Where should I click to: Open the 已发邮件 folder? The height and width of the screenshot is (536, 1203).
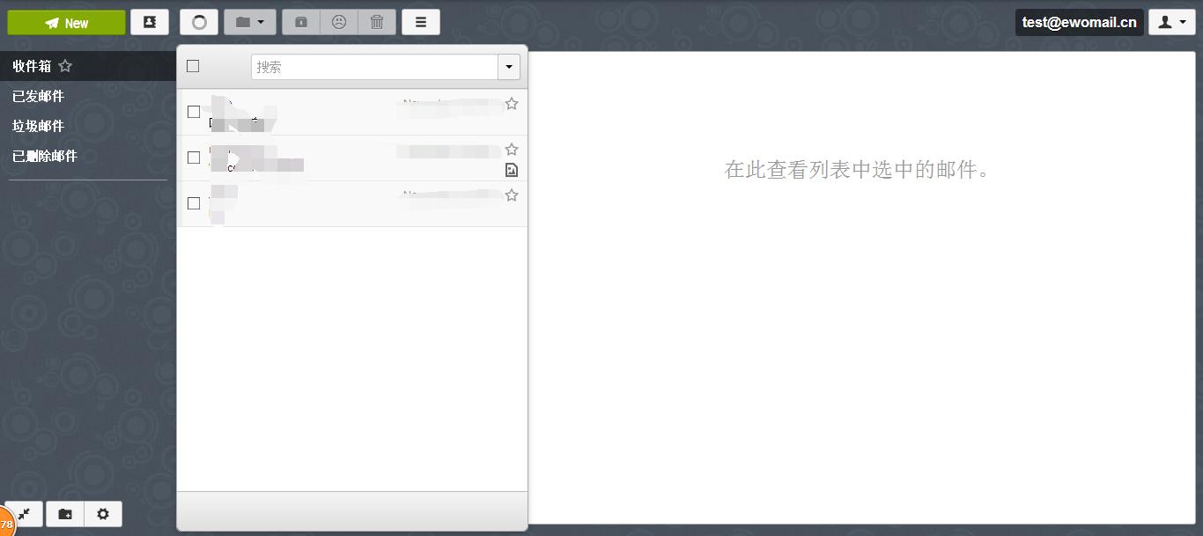click(38, 95)
